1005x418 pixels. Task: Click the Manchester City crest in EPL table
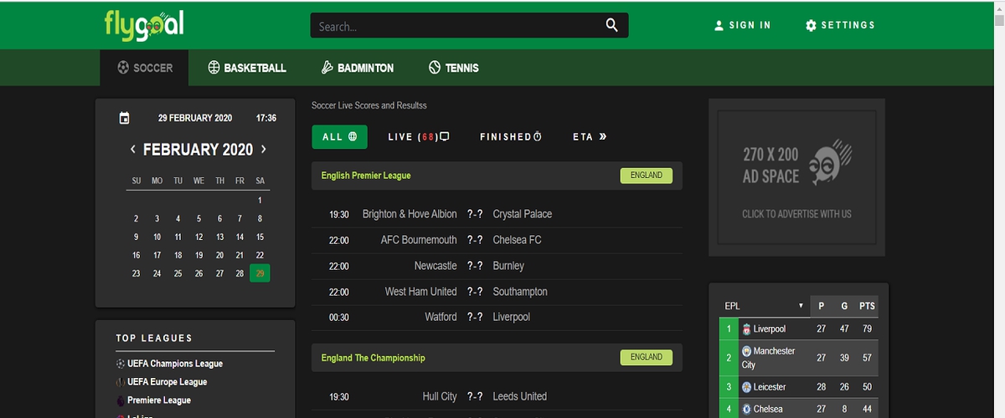746,351
